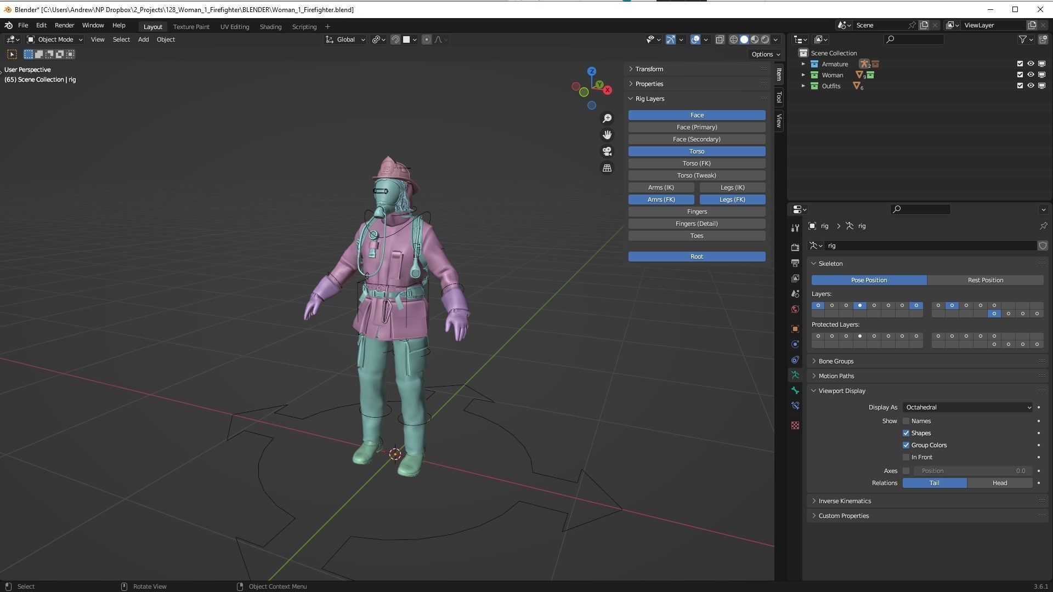Toggle the Face (Primary) rig layer button
This screenshot has height=592, width=1053.
click(697, 127)
